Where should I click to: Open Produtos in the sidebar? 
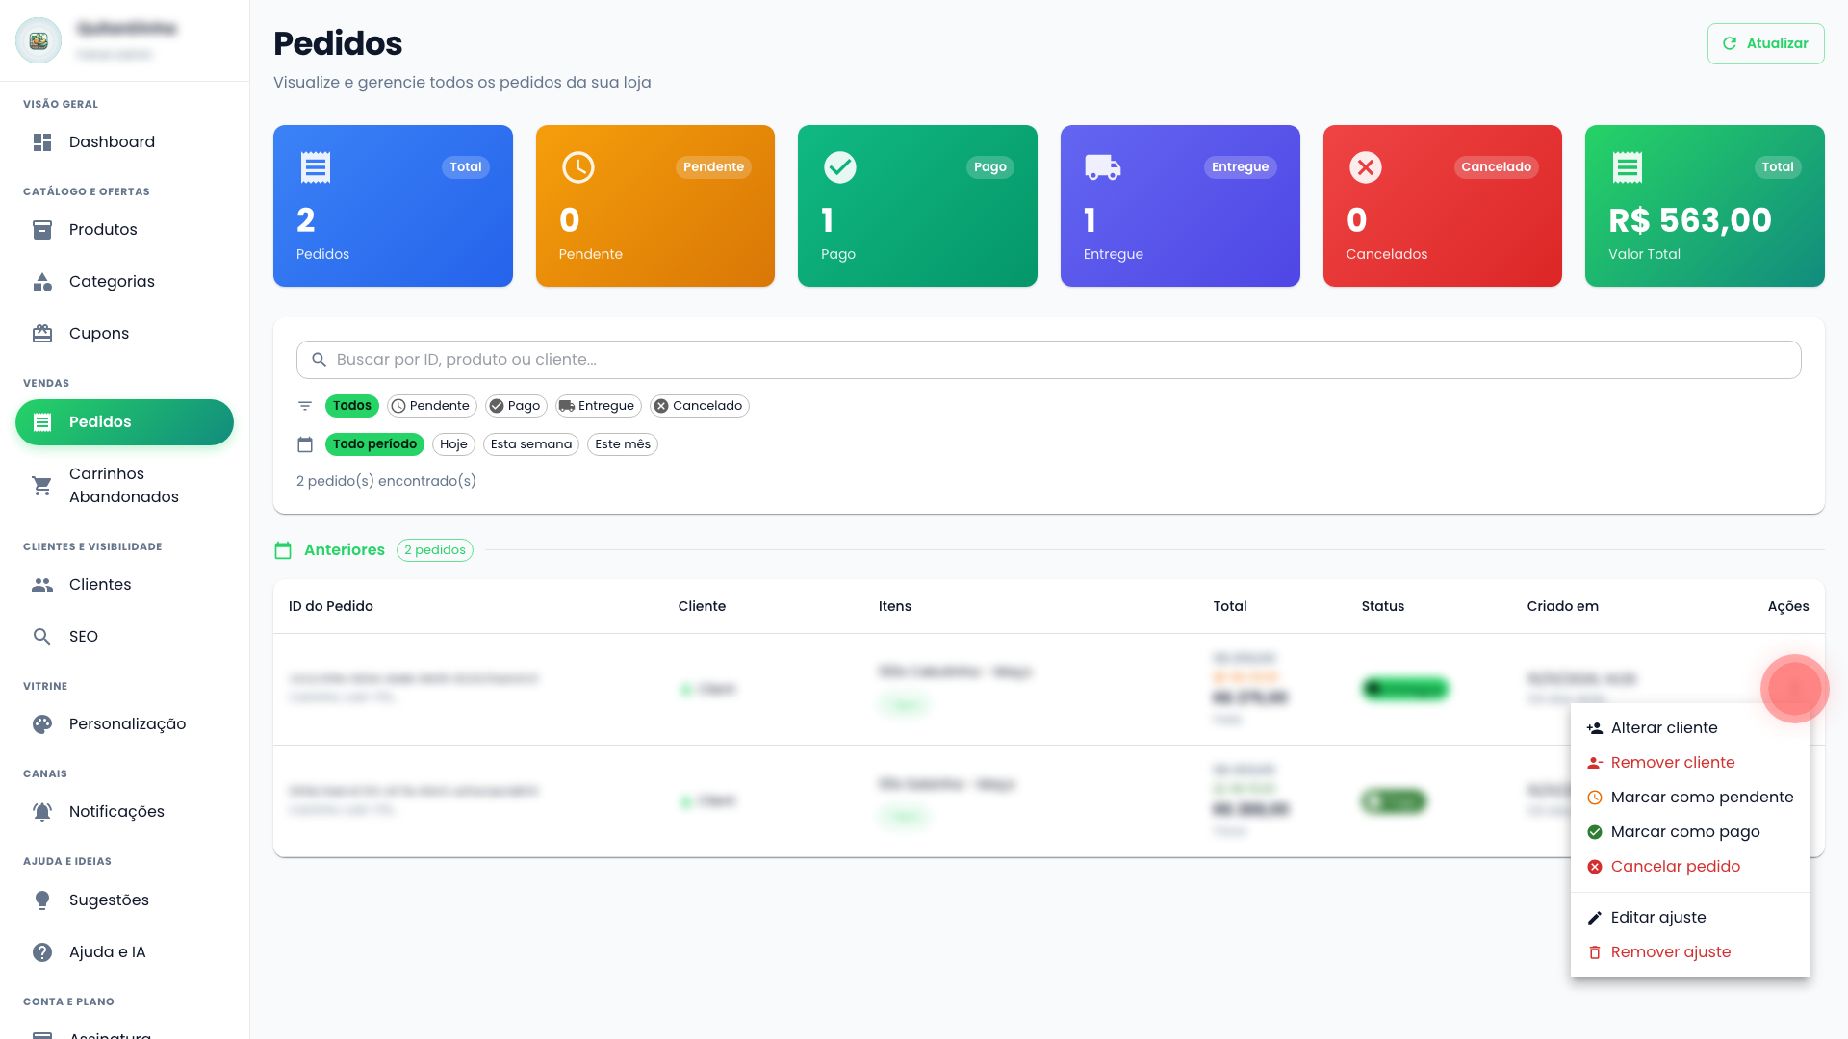[x=124, y=230]
